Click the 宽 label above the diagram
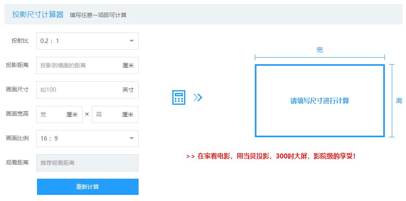 320,50
